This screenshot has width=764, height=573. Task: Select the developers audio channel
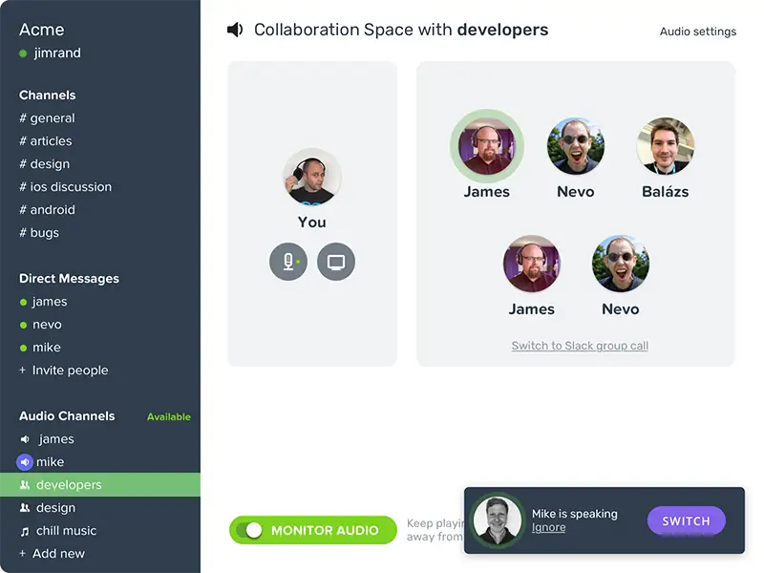(69, 485)
